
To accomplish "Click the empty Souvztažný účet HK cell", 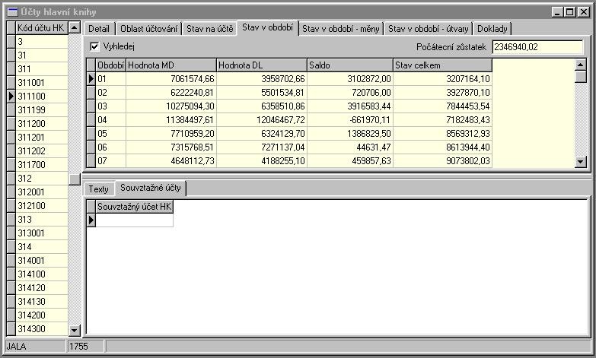I will (x=134, y=220).
